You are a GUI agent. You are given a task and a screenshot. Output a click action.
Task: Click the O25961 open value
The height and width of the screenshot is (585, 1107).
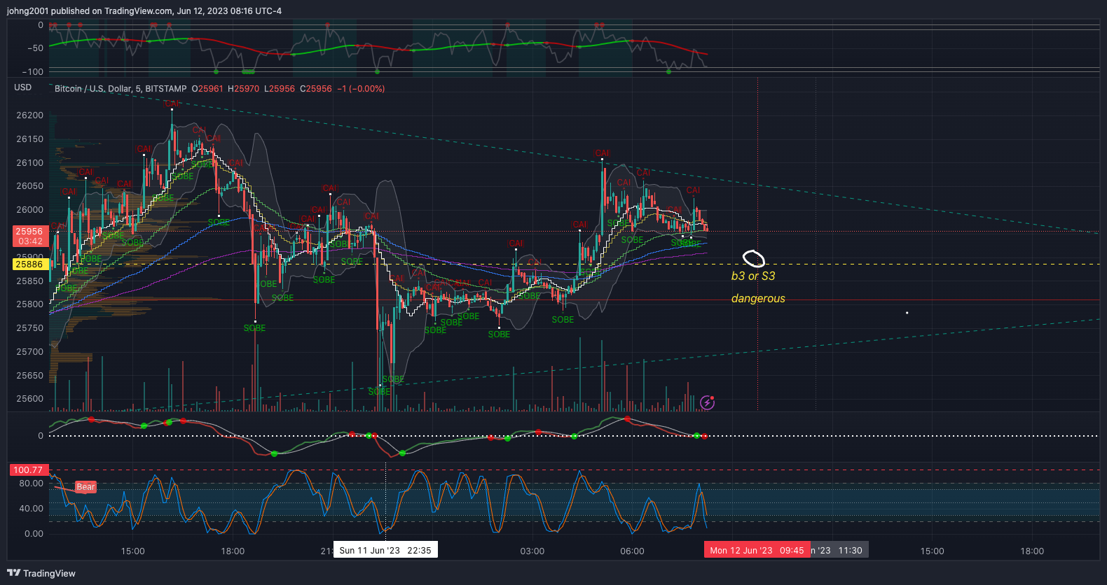coord(207,89)
